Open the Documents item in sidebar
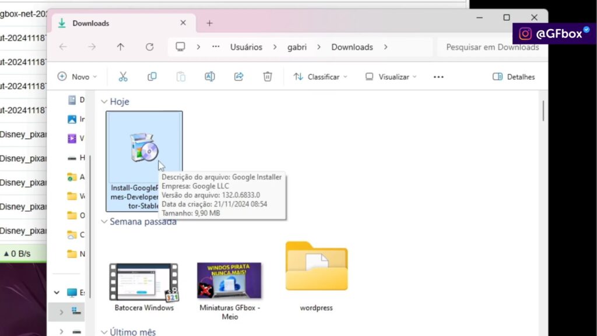This screenshot has width=597, height=336. (x=76, y=100)
